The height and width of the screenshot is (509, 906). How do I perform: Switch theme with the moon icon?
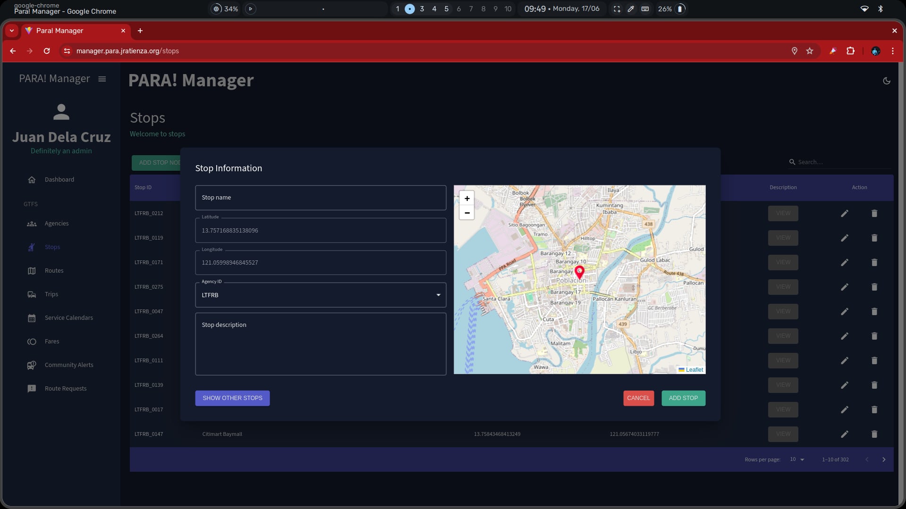click(x=886, y=81)
